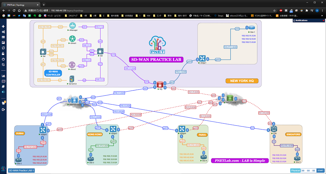Open the users icon with notification badge
This screenshot has height=174, width=326.
coord(4,103)
